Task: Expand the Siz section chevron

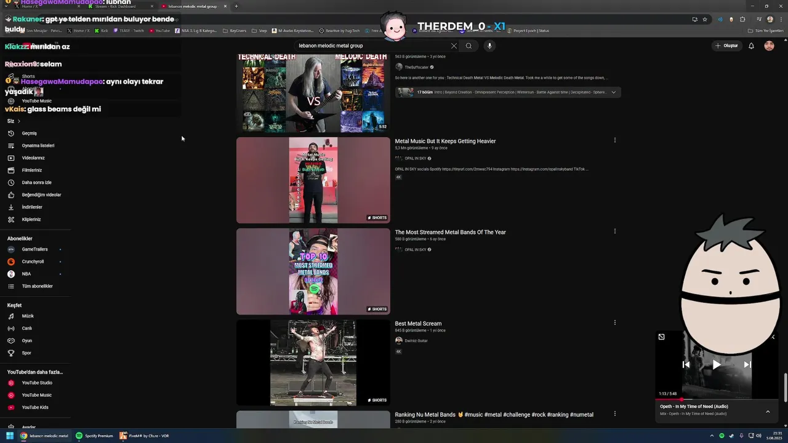Action: [x=18, y=121]
